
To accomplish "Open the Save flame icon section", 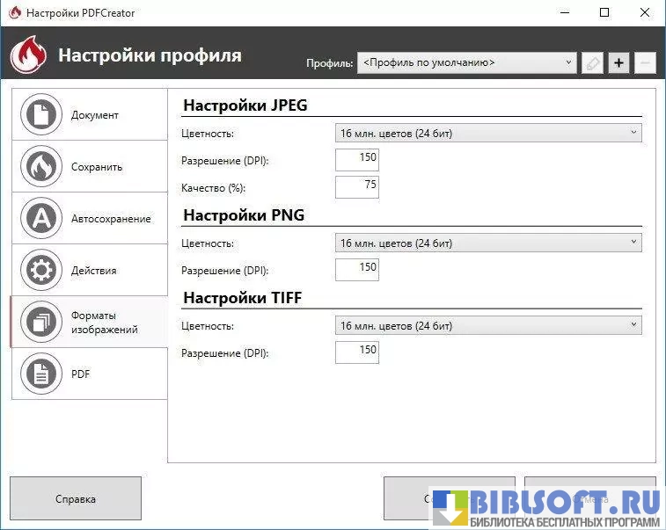I will tap(41, 167).
